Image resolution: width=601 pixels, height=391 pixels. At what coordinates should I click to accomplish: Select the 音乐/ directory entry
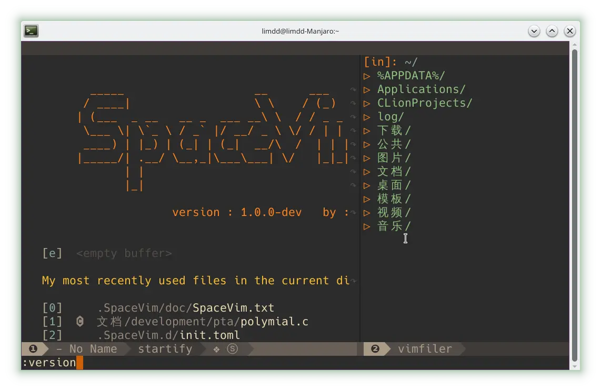click(394, 226)
